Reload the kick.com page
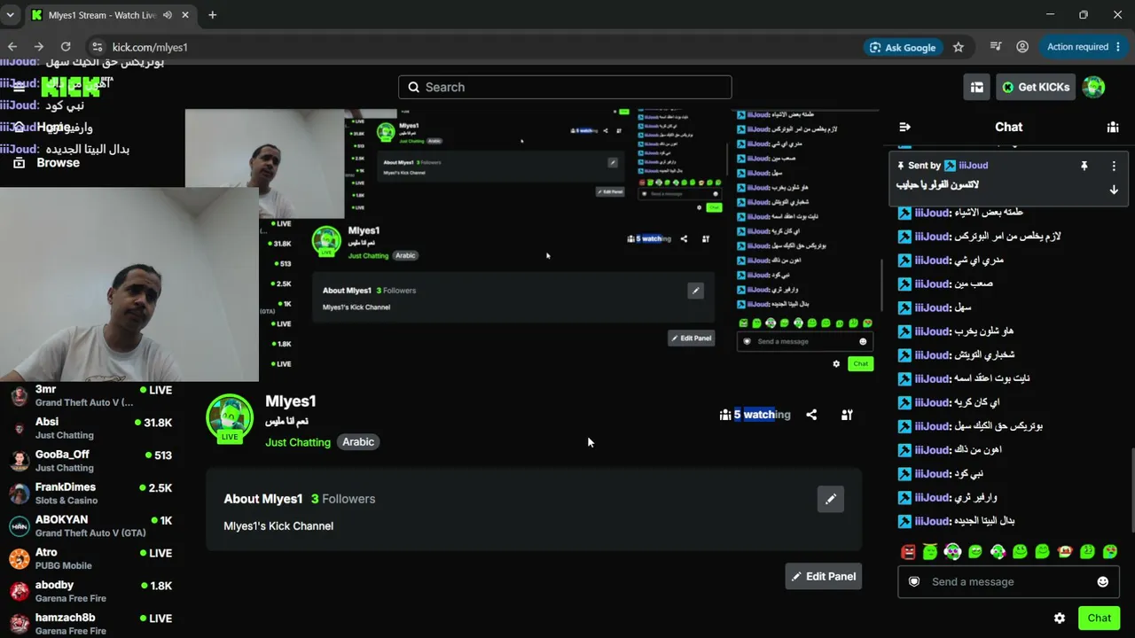 pyautogui.click(x=66, y=47)
